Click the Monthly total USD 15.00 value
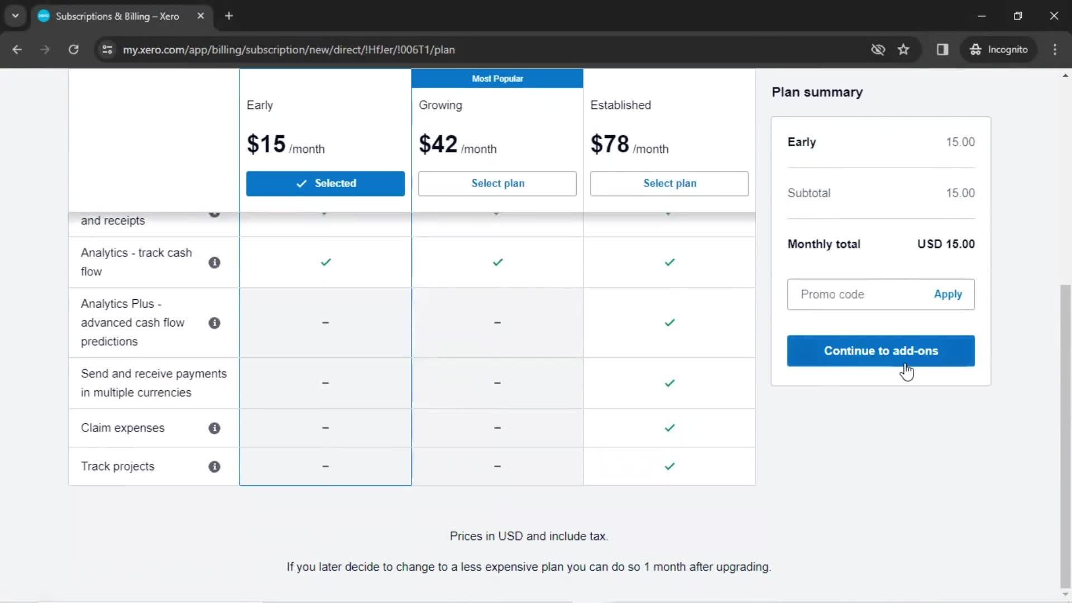This screenshot has width=1072, height=603. (946, 245)
